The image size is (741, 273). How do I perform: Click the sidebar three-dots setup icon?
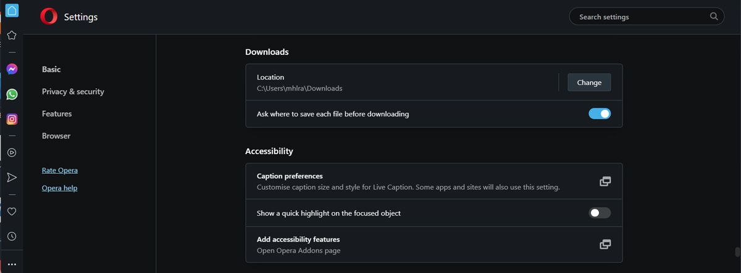point(12,264)
